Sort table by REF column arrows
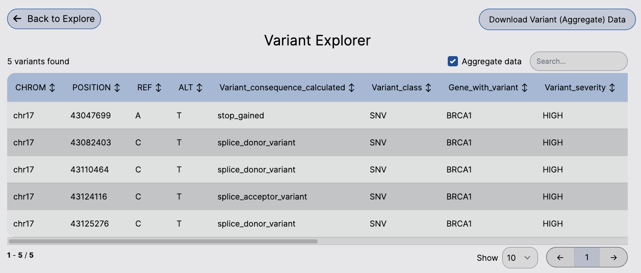This screenshot has height=273, width=641. coord(159,88)
